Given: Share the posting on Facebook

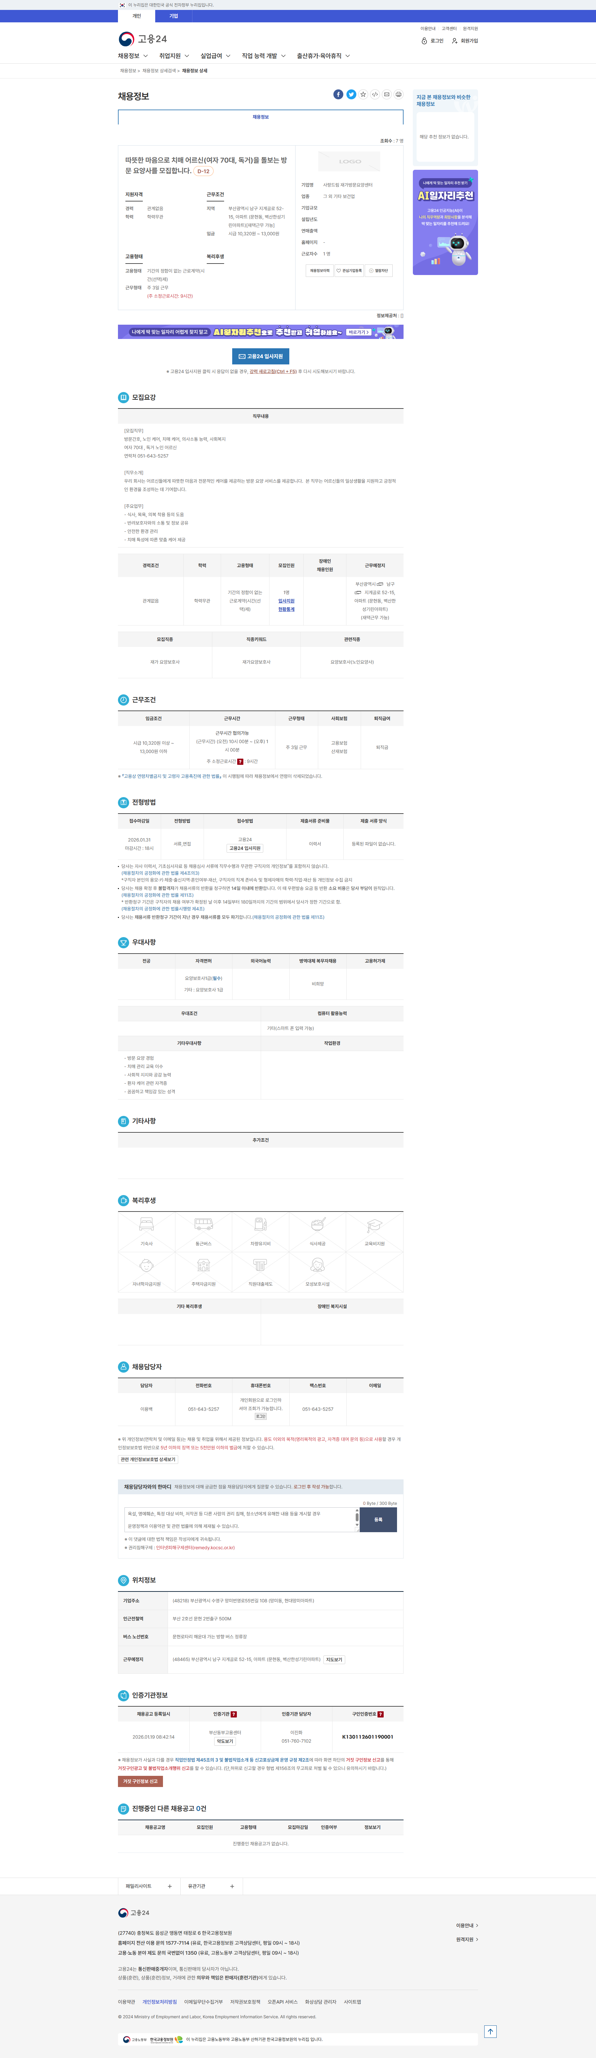Looking at the screenshot, I should point(338,94).
